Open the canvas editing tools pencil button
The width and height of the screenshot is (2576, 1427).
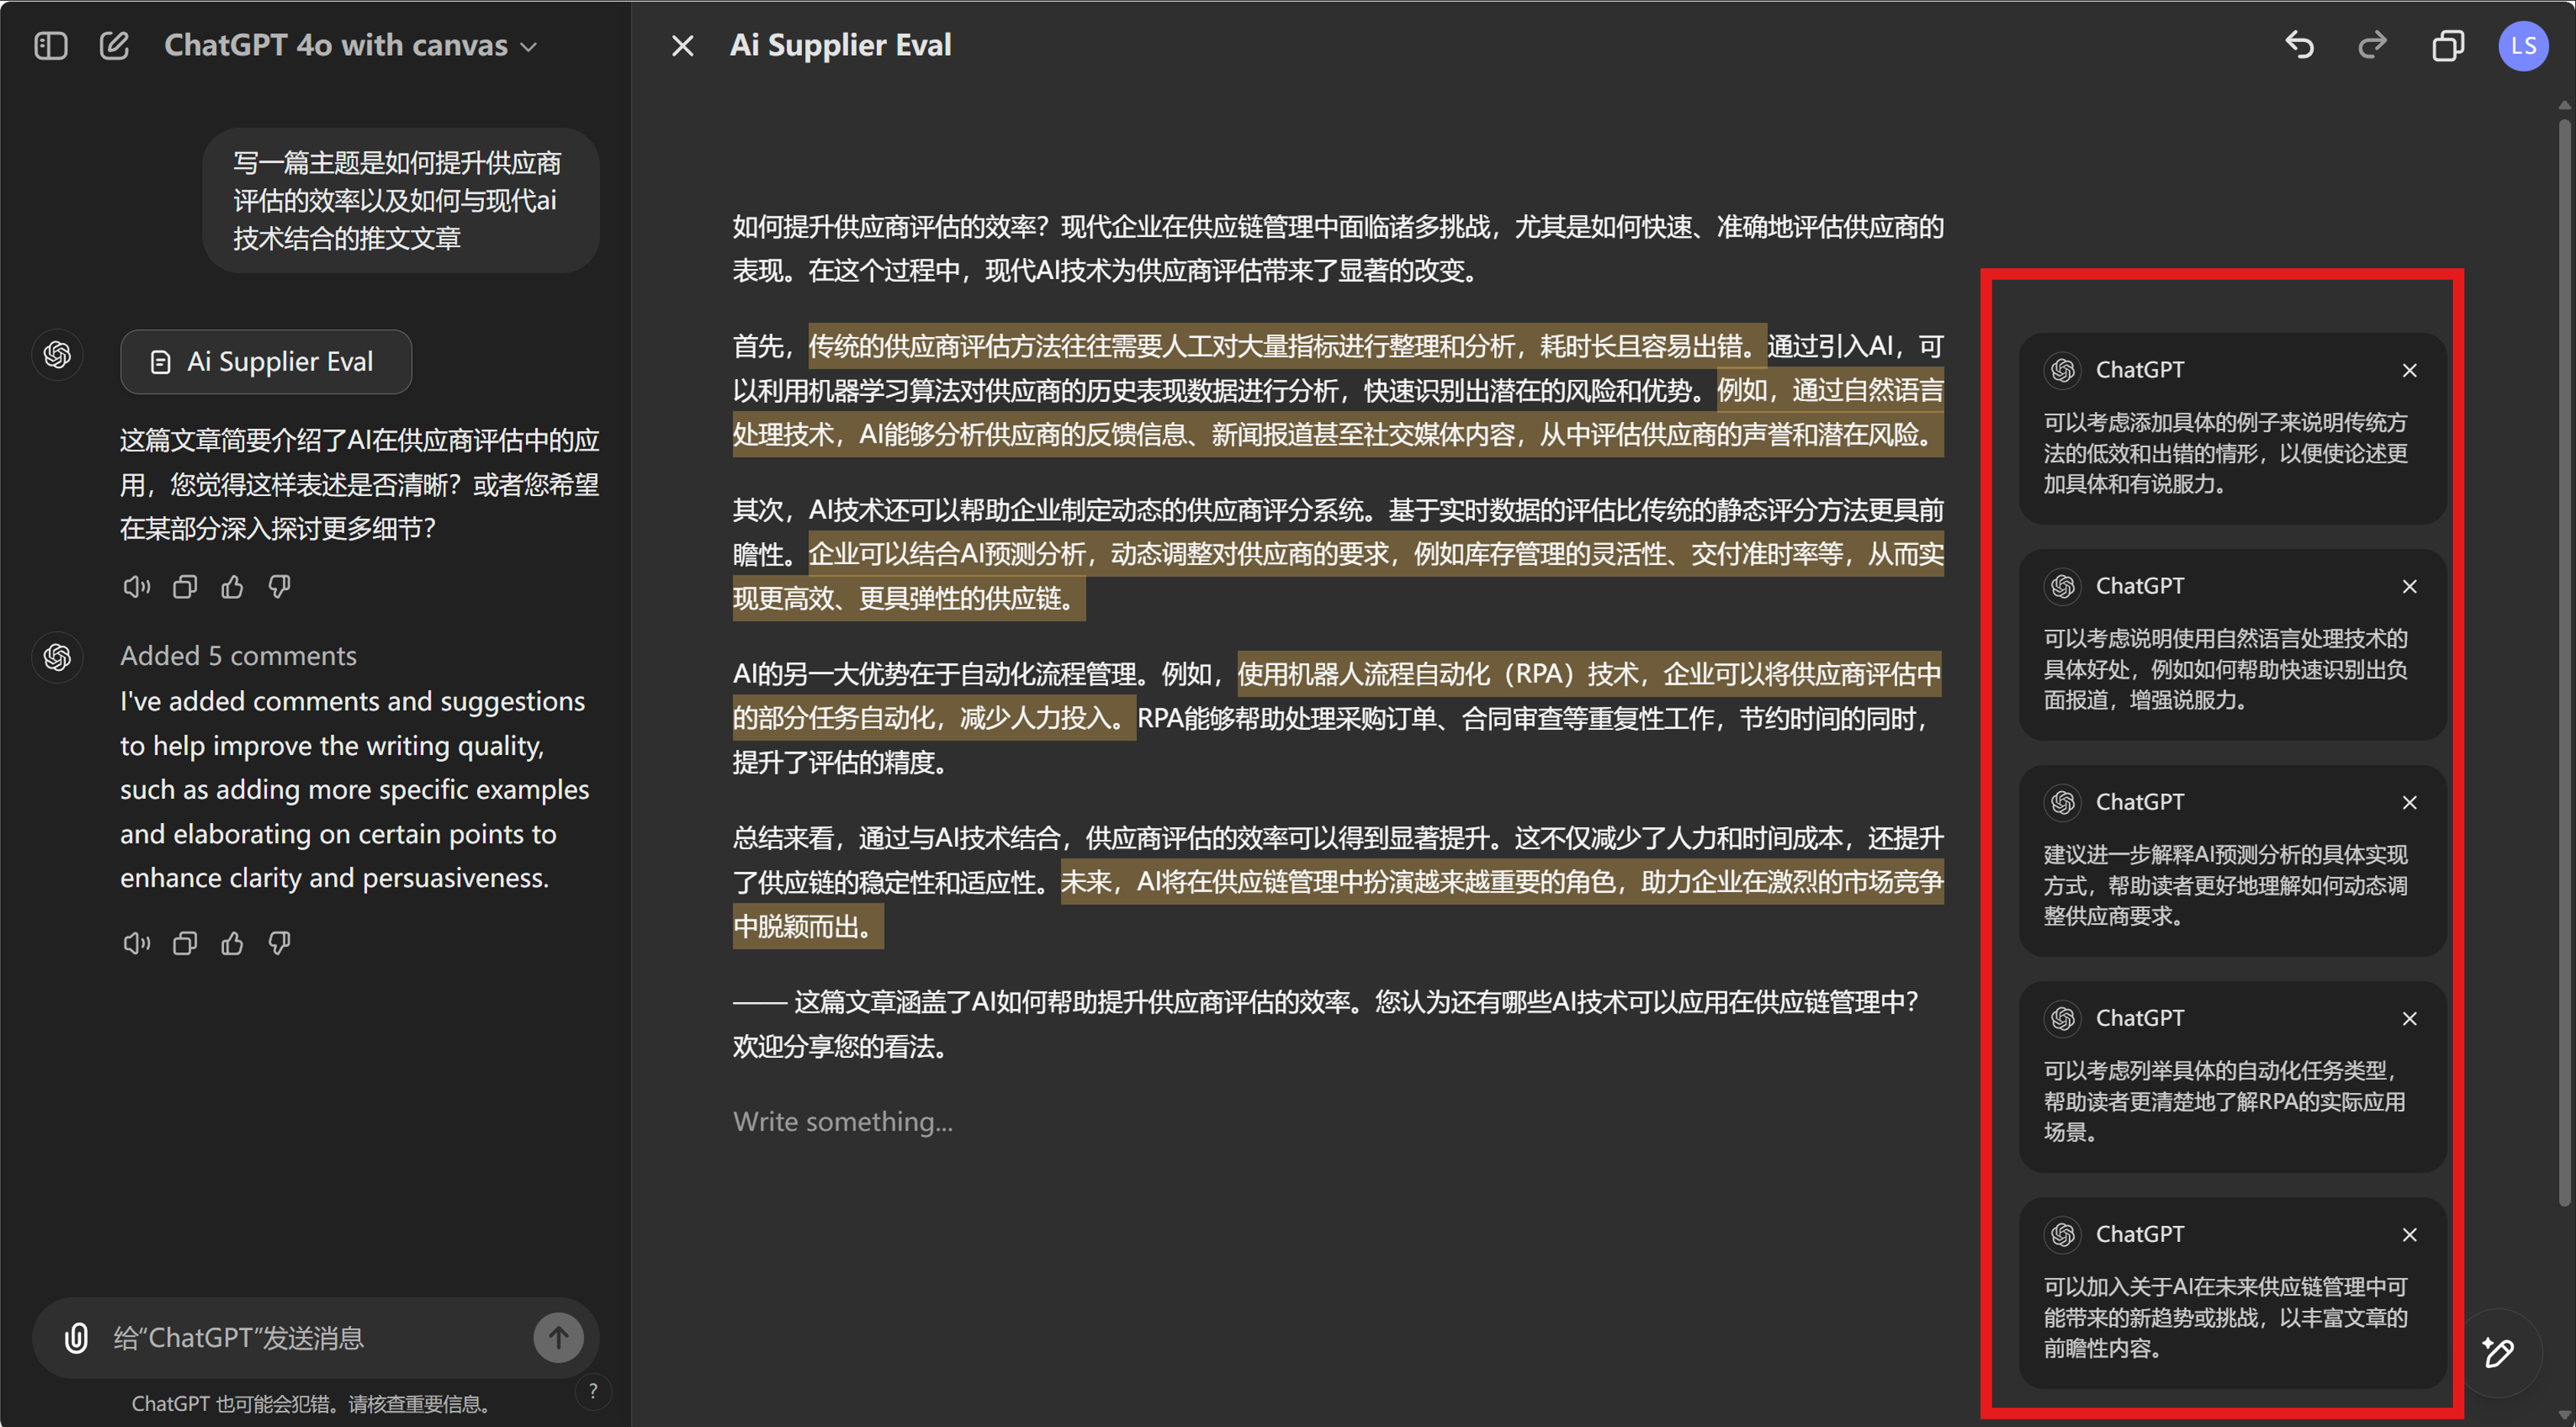pyautogui.click(x=2498, y=1352)
